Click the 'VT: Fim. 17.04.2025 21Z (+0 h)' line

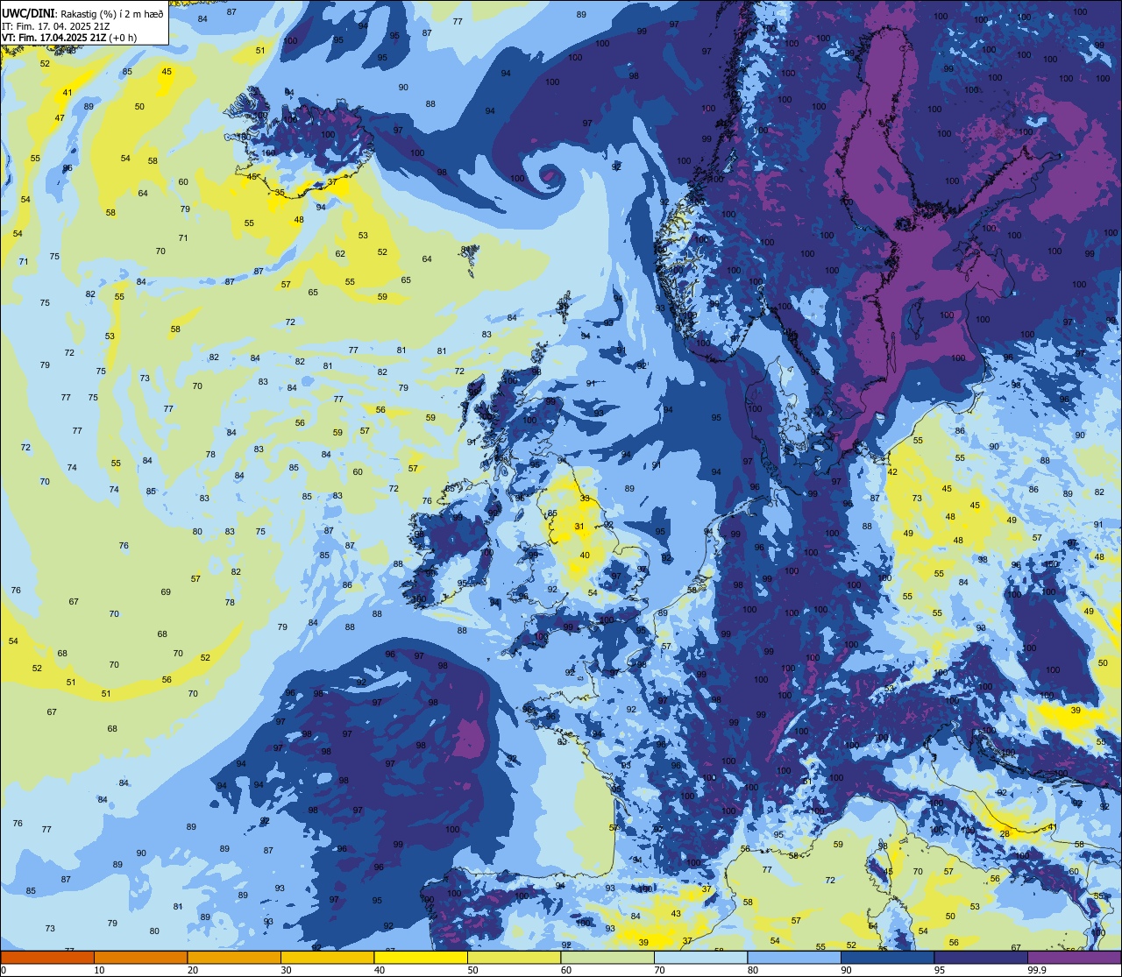tap(69, 38)
